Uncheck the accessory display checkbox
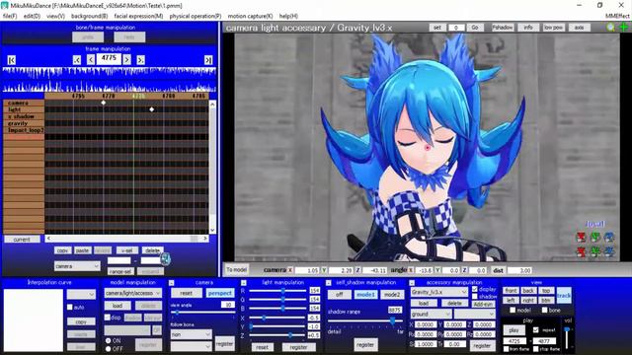632x355 pixels. (475, 289)
